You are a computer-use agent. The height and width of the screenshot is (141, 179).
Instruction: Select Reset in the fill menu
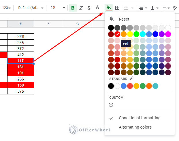(x=124, y=19)
